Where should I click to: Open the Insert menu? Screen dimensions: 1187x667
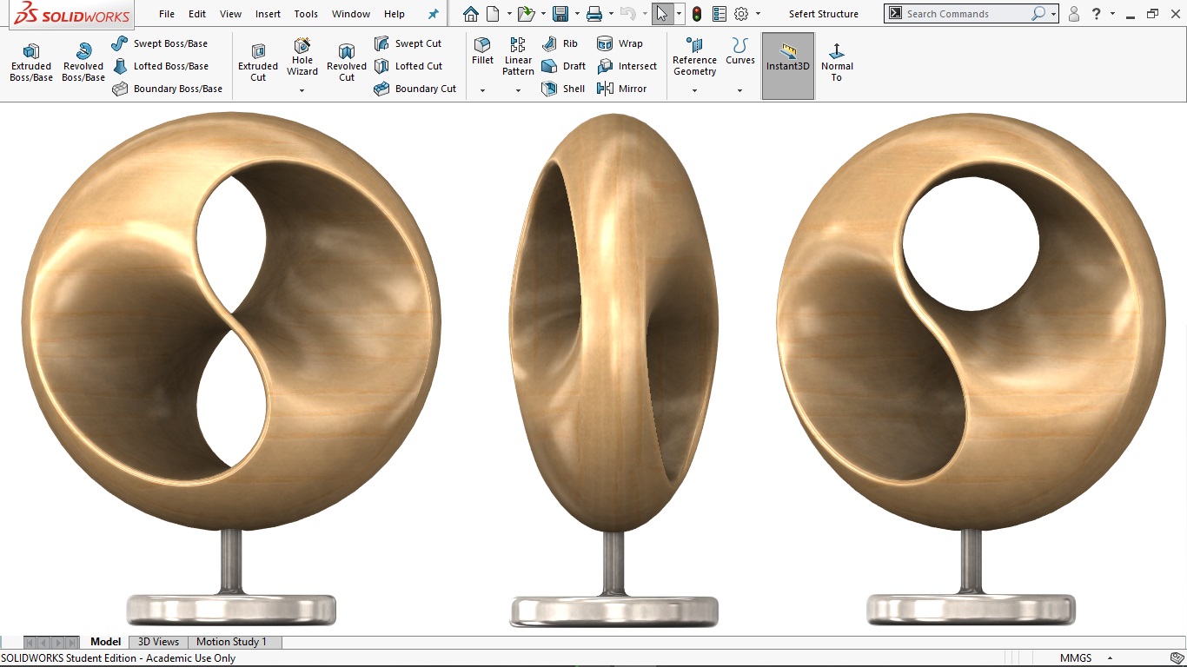click(268, 14)
